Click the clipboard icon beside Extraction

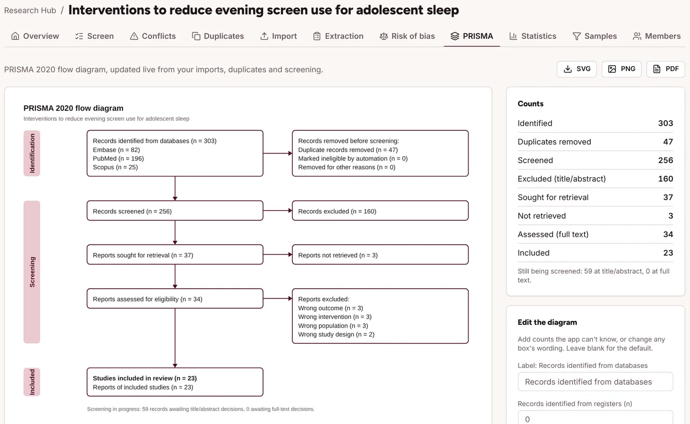[317, 36]
